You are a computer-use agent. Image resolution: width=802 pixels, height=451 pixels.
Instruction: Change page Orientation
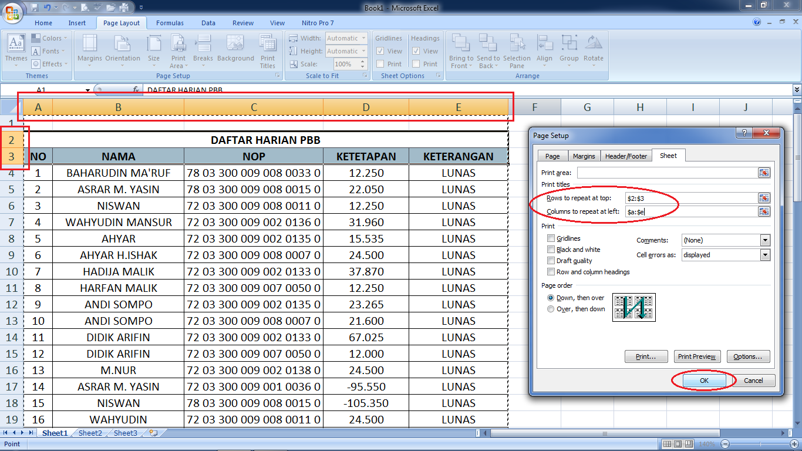(x=122, y=51)
